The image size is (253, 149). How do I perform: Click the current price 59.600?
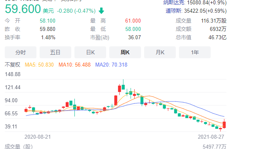point(23,9)
